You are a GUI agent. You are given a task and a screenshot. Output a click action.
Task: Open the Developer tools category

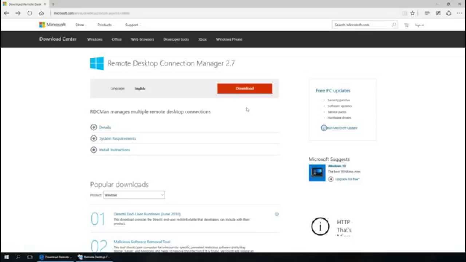(176, 39)
